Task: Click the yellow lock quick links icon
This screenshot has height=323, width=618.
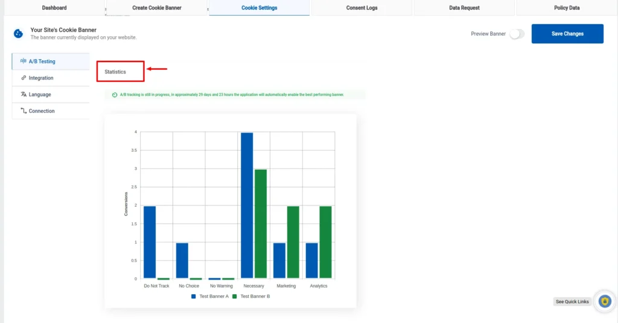Action: click(604, 301)
